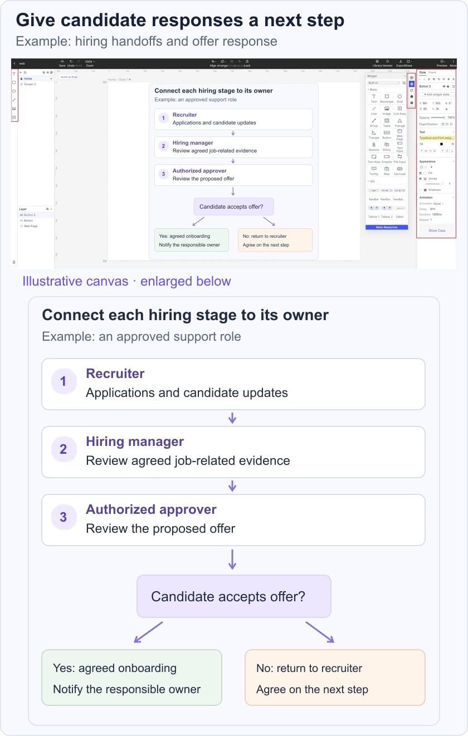Toggle the Shadows checkbox
The image size is (468, 736).
[421, 190]
